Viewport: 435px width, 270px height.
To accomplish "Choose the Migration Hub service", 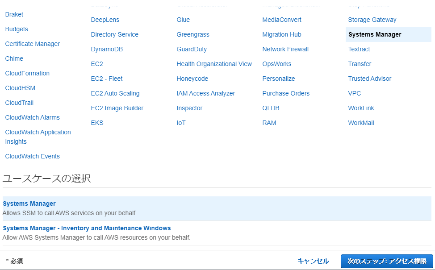I will pos(282,34).
